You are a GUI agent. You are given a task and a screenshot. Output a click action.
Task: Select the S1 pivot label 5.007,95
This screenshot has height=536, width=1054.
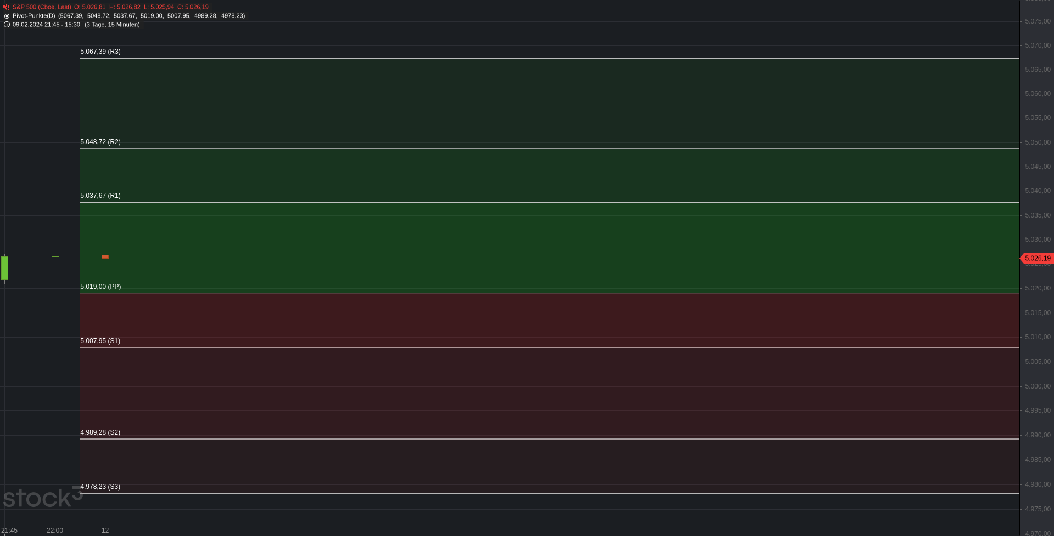click(100, 341)
